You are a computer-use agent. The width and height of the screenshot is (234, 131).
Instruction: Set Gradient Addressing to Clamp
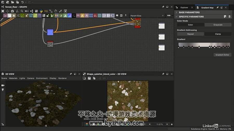click(x=218, y=34)
